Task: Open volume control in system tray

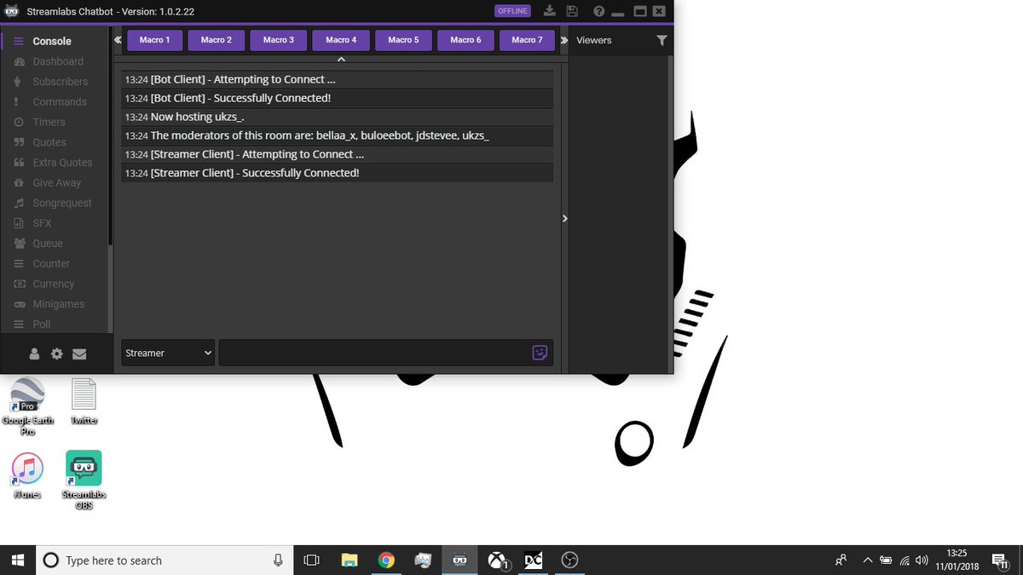Action: point(922,561)
